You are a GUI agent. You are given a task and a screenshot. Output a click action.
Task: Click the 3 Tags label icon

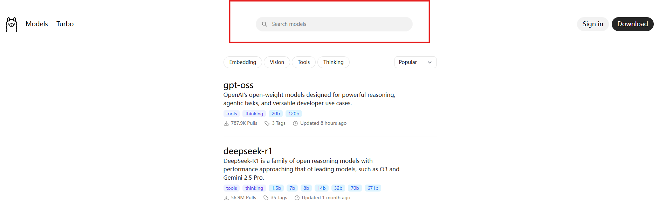267,123
